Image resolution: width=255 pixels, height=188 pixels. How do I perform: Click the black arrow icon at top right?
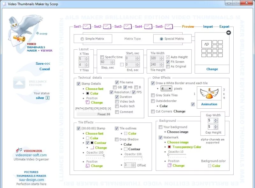pos(228,33)
